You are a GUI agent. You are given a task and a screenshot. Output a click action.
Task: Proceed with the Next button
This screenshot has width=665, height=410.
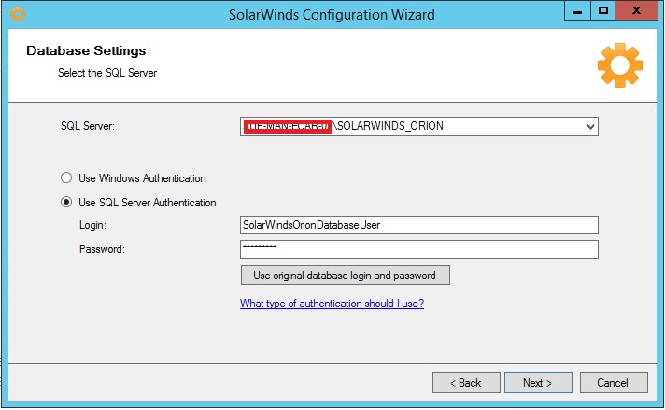[x=538, y=383]
